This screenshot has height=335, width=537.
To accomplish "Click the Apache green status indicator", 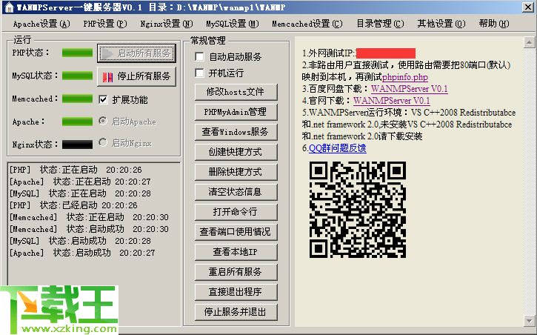I will [77, 122].
